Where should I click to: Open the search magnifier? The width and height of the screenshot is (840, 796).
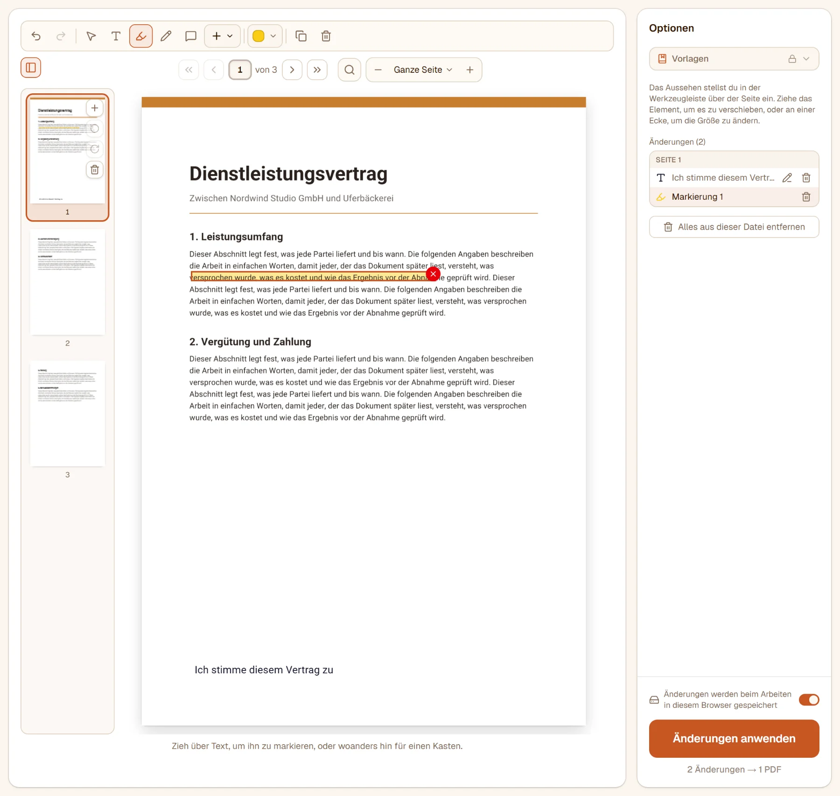point(350,70)
